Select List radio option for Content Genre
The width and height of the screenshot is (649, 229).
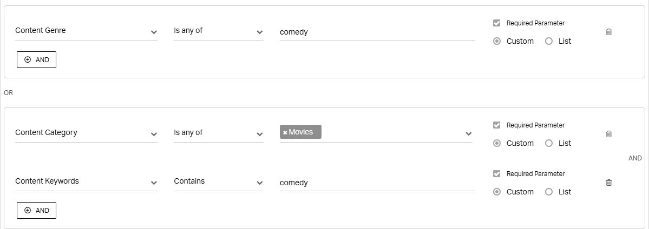(x=549, y=41)
